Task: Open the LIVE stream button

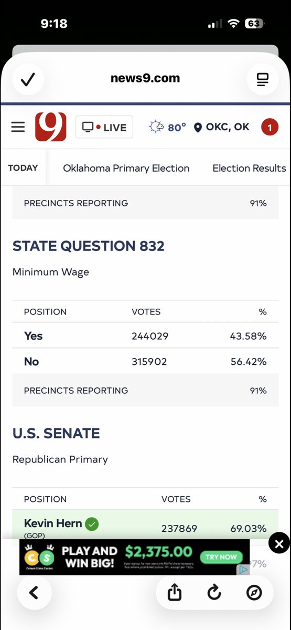Action: (x=104, y=127)
